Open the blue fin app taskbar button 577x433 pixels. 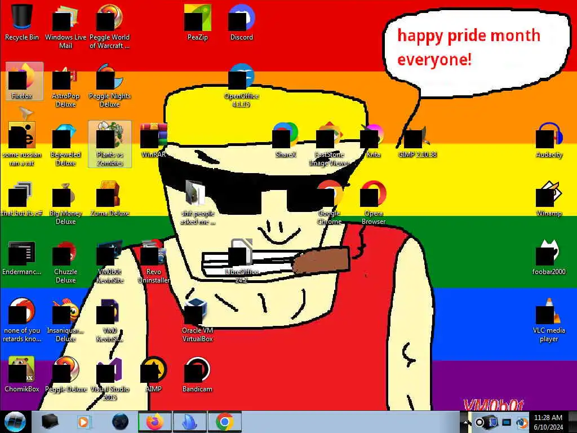click(189, 422)
